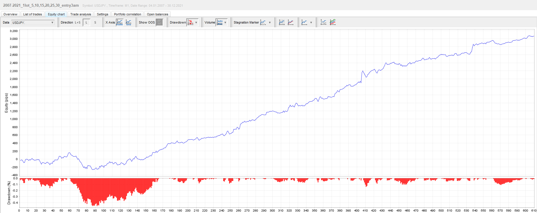Set X Axis to trades mode
The width and height of the screenshot is (537, 213).
tap(120, 22)
